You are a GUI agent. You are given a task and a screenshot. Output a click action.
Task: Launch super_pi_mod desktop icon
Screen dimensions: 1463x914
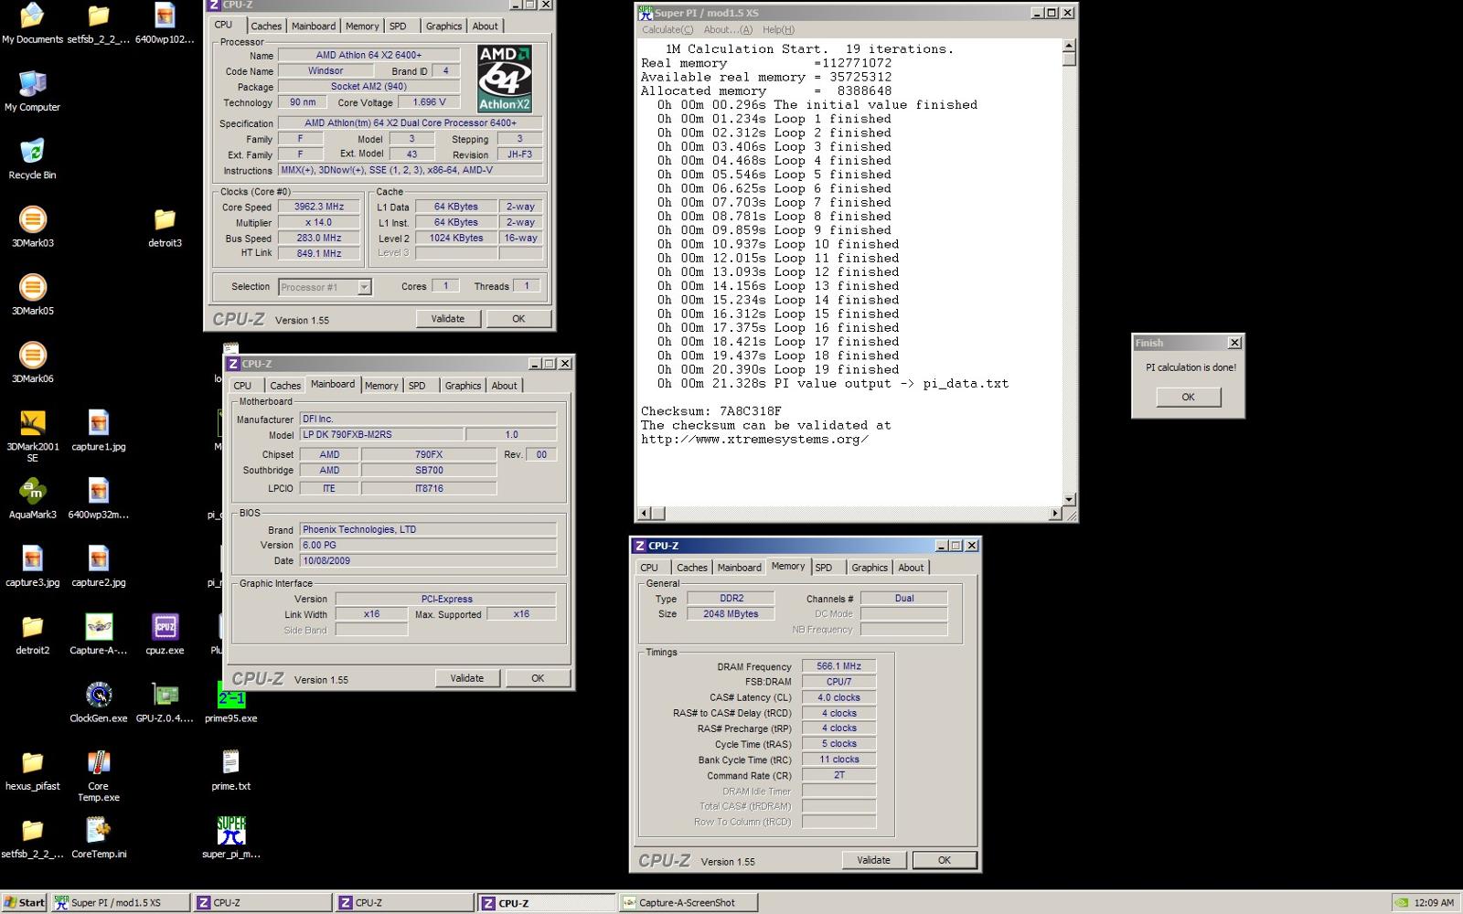(231, 836)
